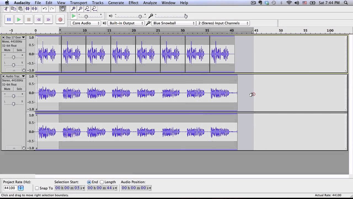Click the Redo arrow icon
The width and height of the screenshot is (353, 199).
pyautogui.click(x=52, y=9)
